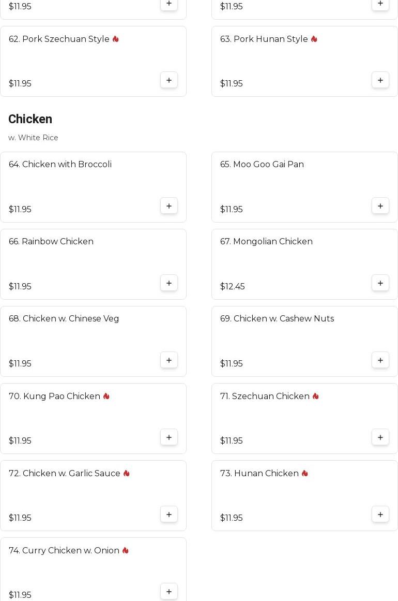The image size is (398, 601).
Task: Add Curry Chicken w. Onion to cart
Action: point(169,592)
